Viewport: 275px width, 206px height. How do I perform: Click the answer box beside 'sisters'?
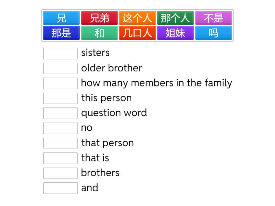[60, 53]
